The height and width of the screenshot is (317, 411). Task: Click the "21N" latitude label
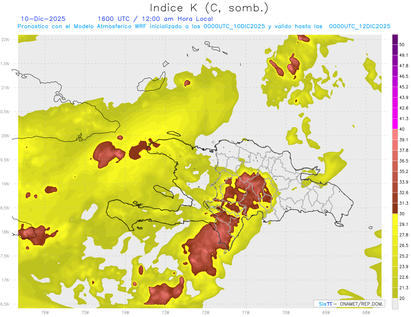5,88
